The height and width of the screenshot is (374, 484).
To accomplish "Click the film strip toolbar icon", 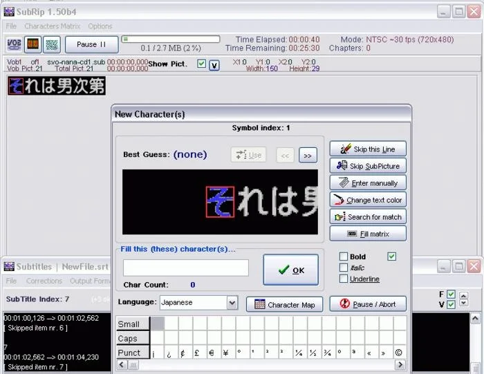I will click(x=32, y=44).
